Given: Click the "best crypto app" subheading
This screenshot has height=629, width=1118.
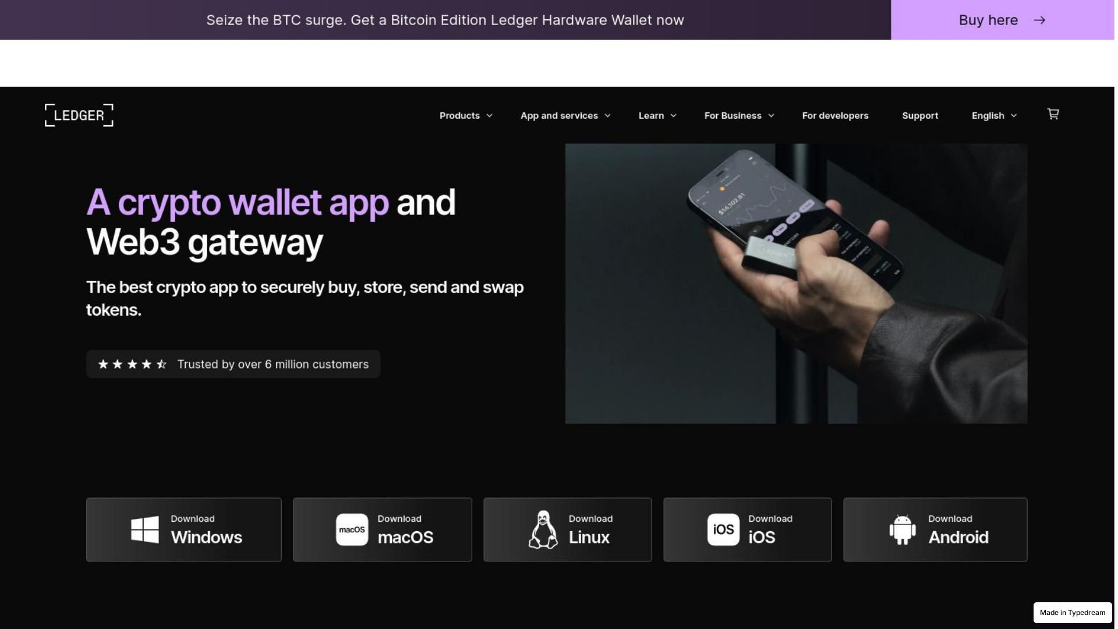Looking at the screenshot, I should pos(305,298).
